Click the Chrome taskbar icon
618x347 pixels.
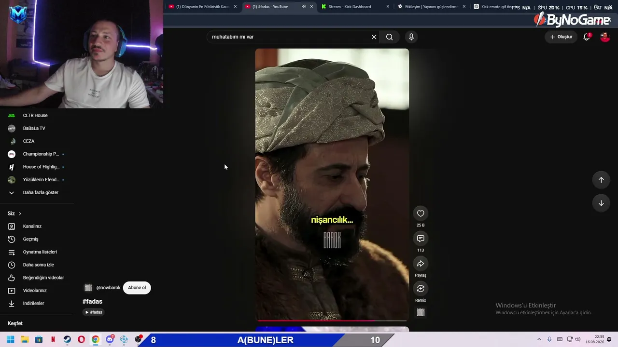96,340
